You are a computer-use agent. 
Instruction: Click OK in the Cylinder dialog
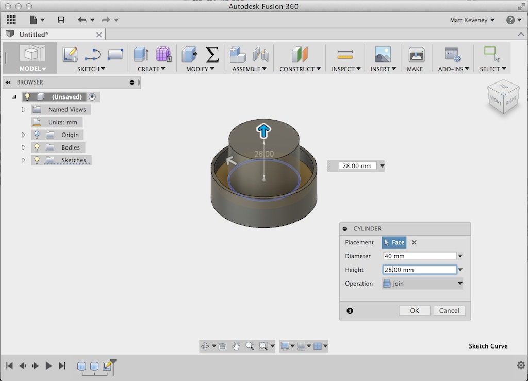pos(414,310)
